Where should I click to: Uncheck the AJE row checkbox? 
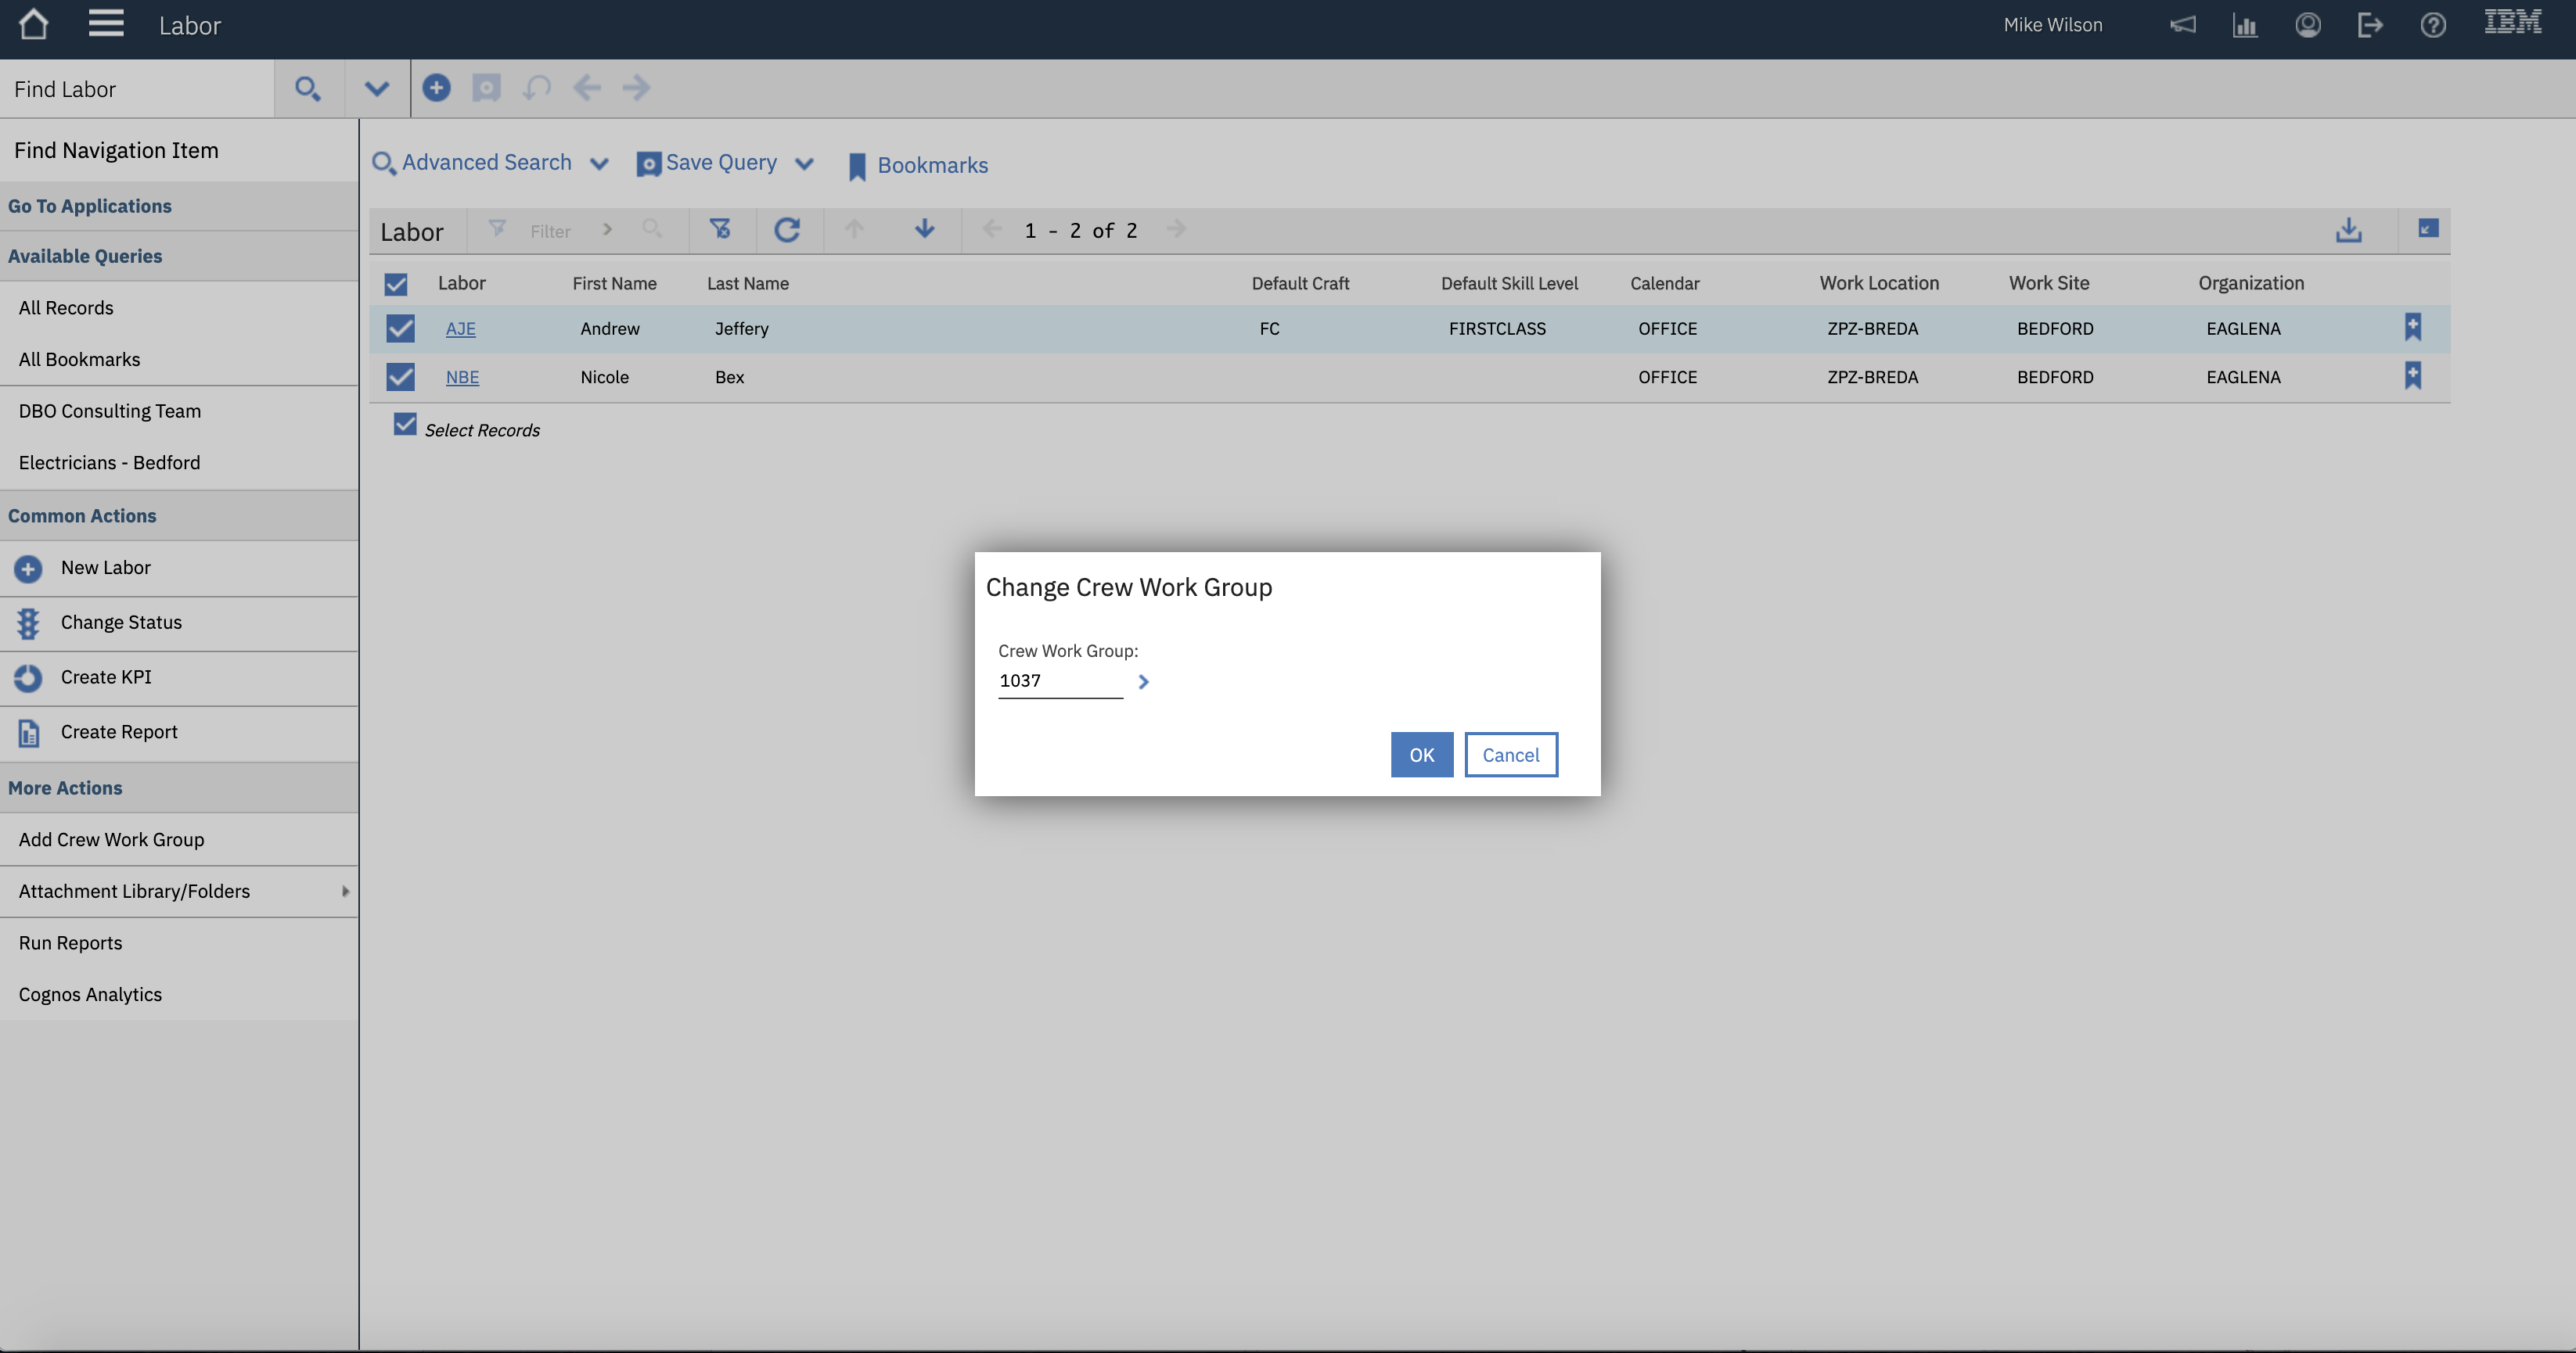(400, 328)
